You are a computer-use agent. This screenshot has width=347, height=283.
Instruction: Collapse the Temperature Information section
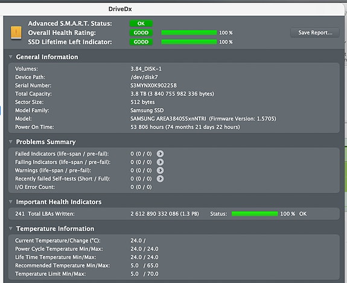[10, 229]
